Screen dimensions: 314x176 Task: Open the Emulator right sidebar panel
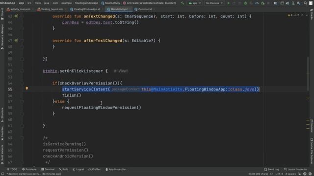coord(312,125)
